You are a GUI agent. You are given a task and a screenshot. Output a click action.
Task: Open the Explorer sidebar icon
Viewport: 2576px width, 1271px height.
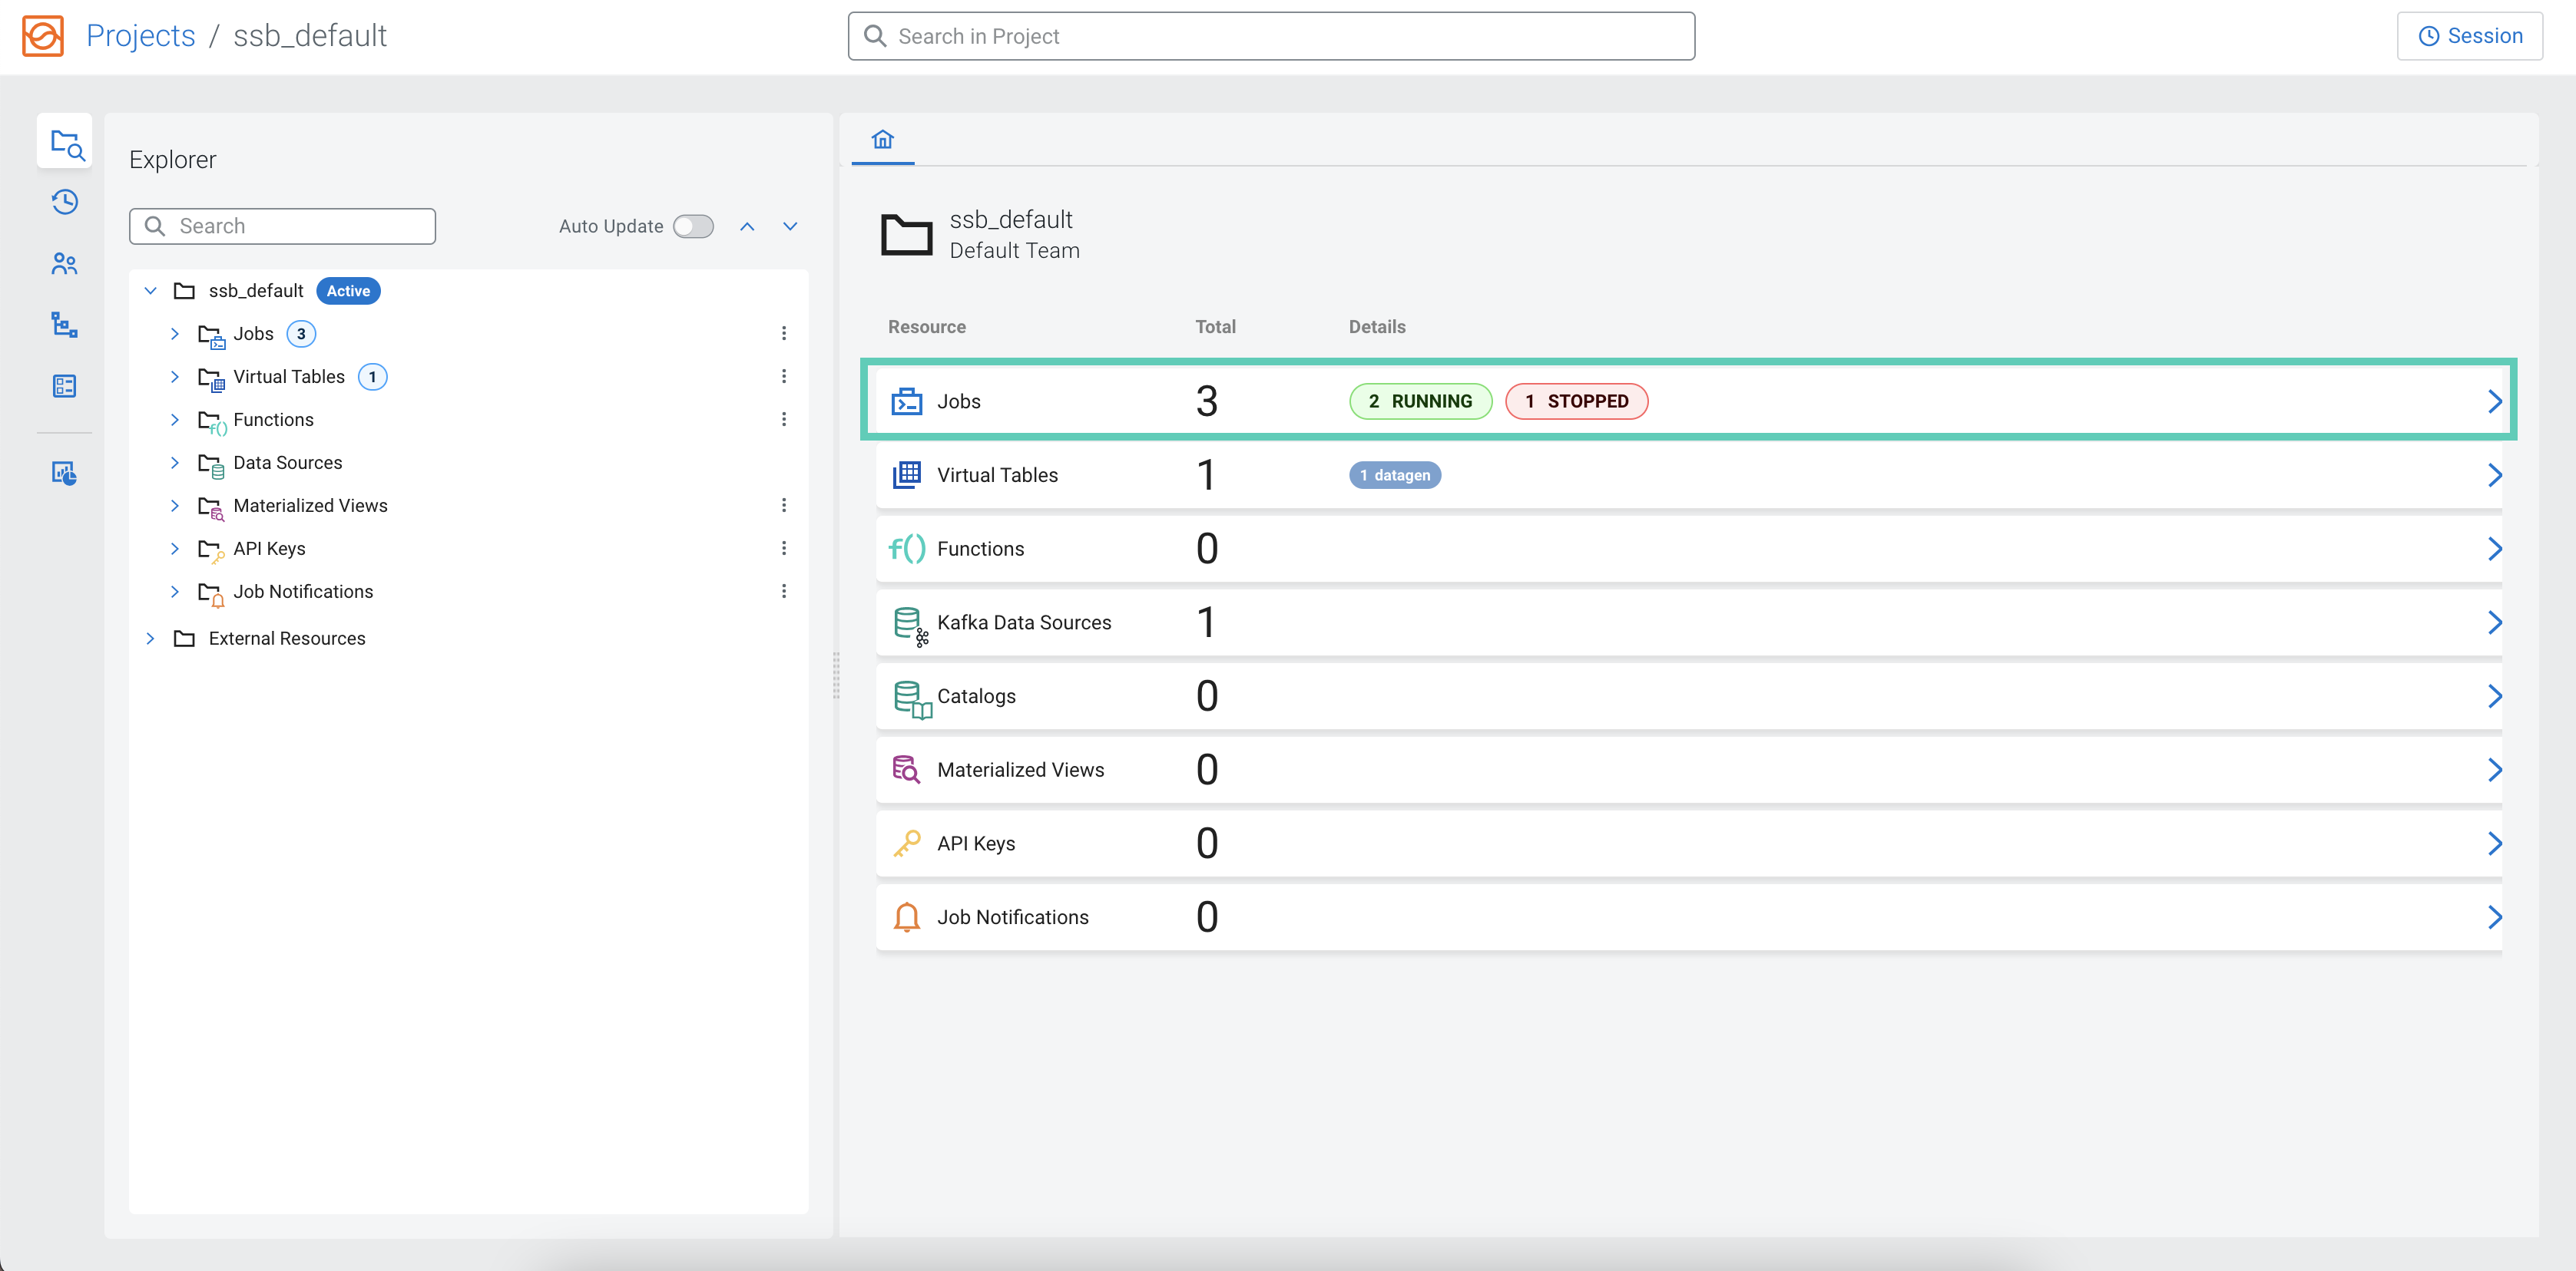(x=65, y=143)
